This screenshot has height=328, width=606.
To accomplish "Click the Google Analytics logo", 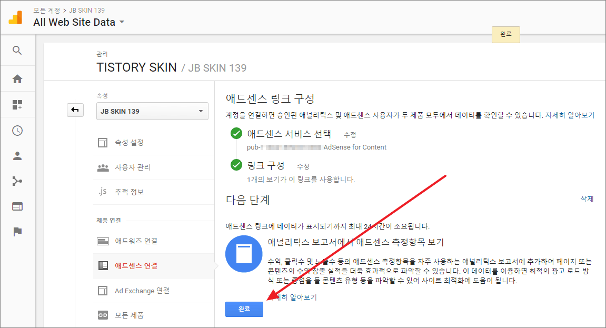I will [x=16, y=17].
